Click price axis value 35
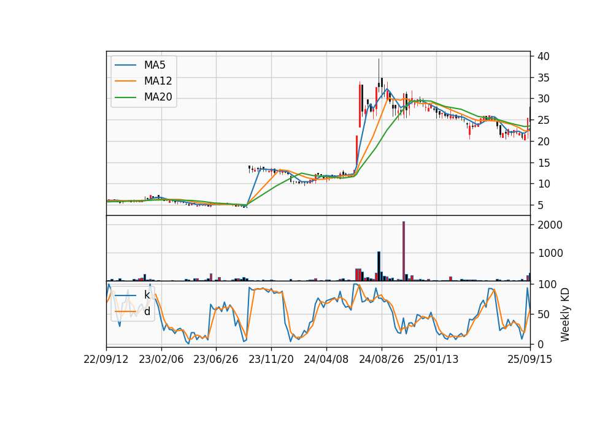This screenshot has width=589, height=423. (544, 78)
